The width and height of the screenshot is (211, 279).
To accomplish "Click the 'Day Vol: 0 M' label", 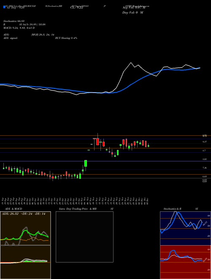I will 133,13.
